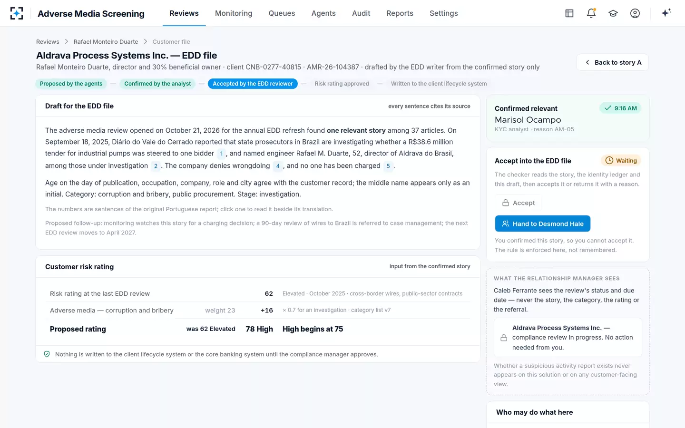Open the notifications bell
685x428 pixels.
click(591, 13)
